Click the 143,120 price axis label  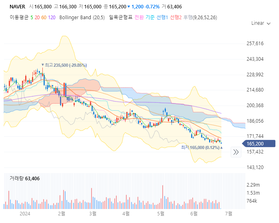pyautogui.click(x=255, y=167)
